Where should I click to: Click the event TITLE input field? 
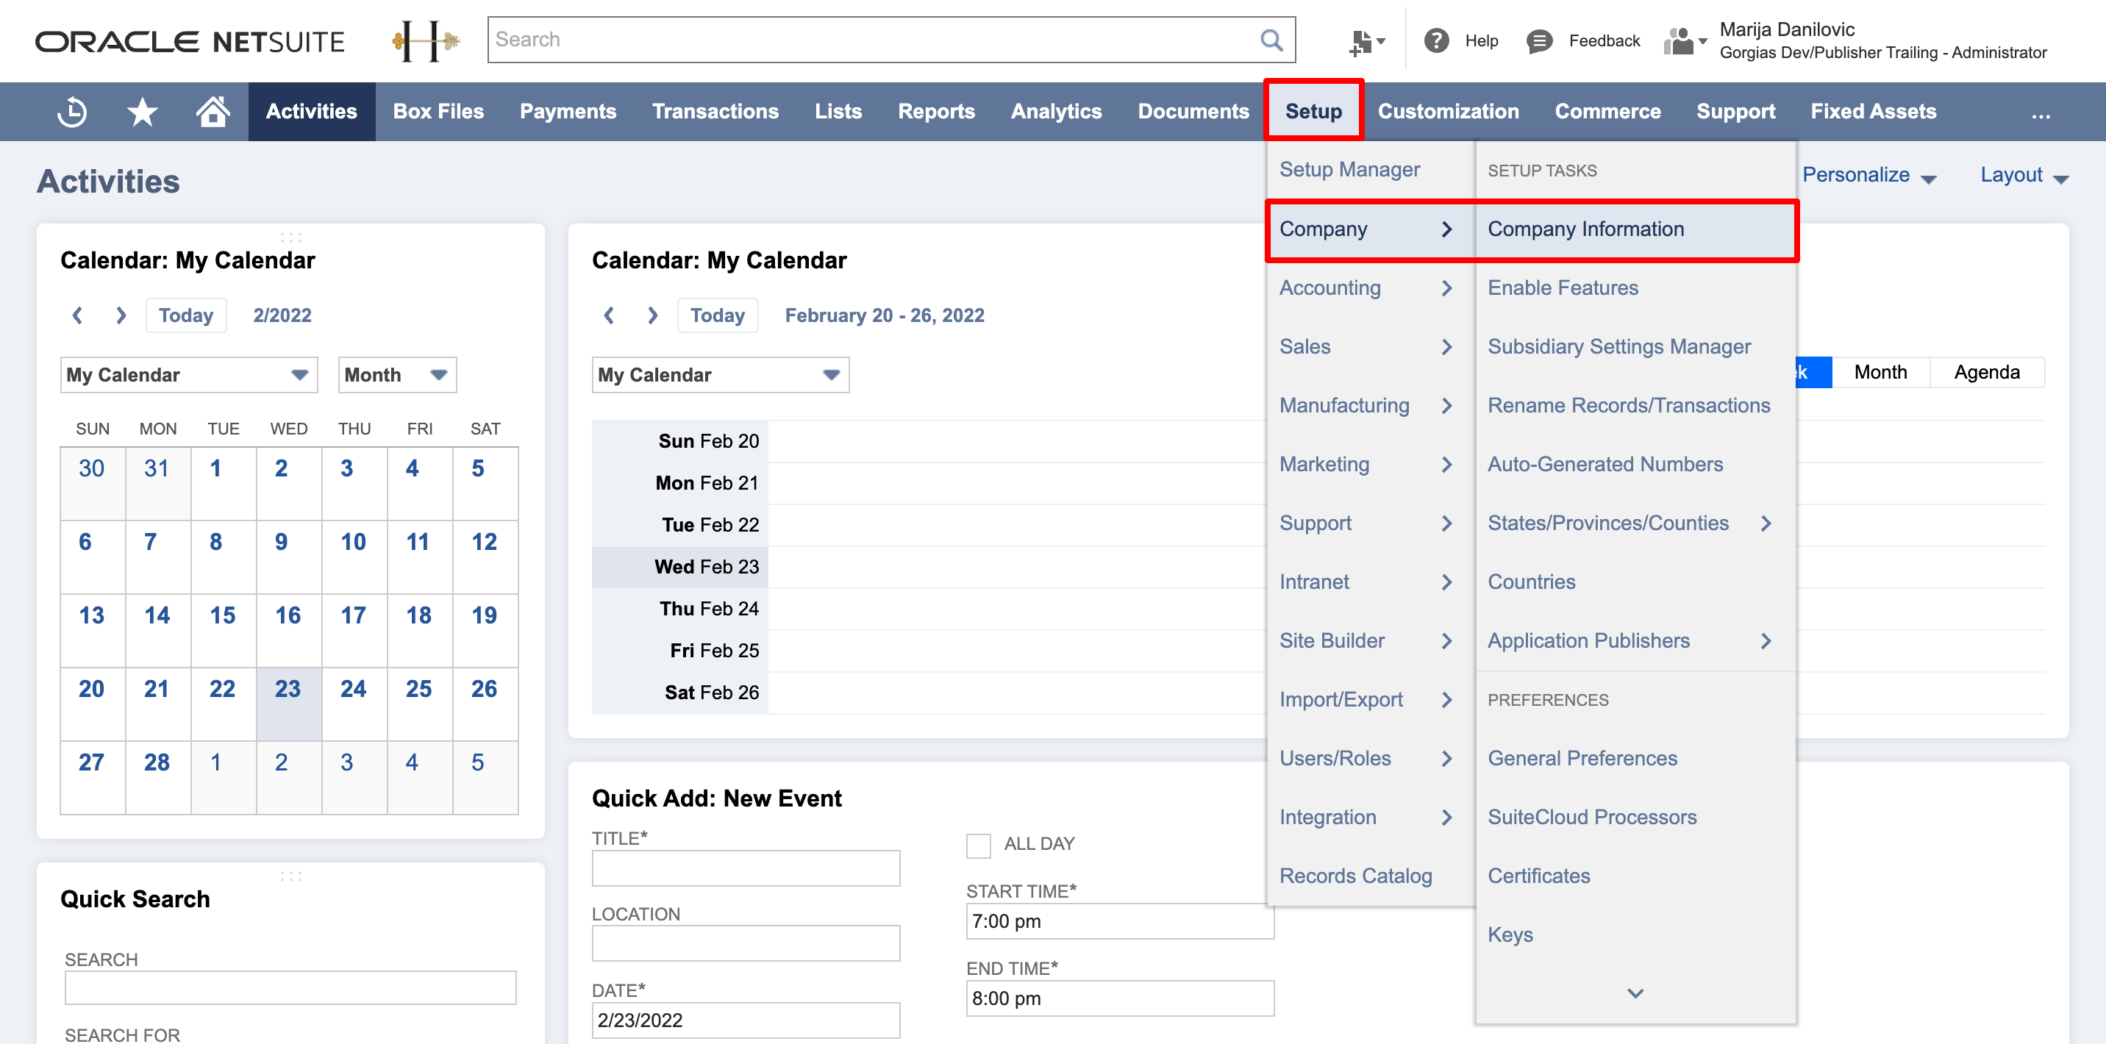pos(746,868)
